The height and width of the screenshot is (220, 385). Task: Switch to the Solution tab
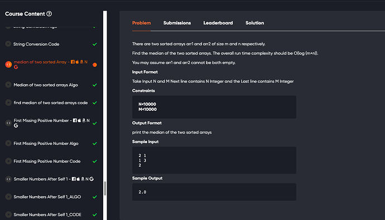pyautogui.click(x=254, y=23)
